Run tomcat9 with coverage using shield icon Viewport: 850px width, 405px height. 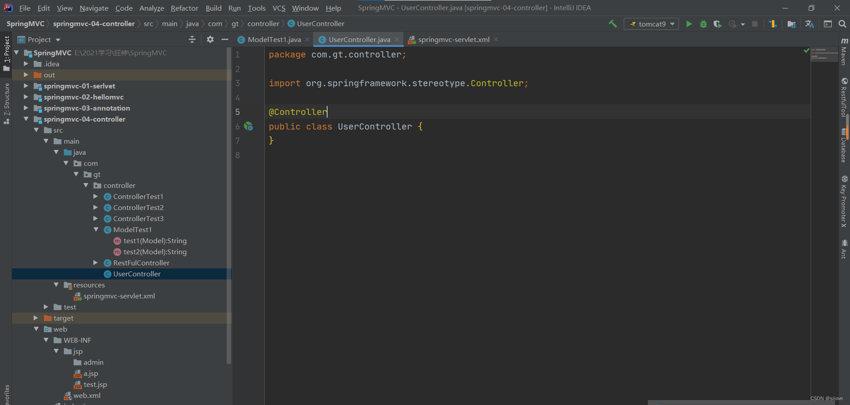click(x=717, y=24)
